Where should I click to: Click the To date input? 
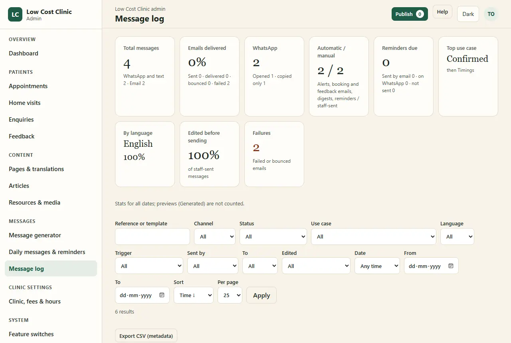tap(142, 295)
